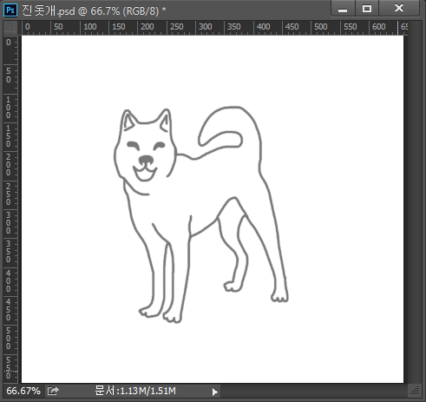
Task: Click the Photoshop Ps icon in title bar
Action: pyautogui.click(x=10, y=10)
